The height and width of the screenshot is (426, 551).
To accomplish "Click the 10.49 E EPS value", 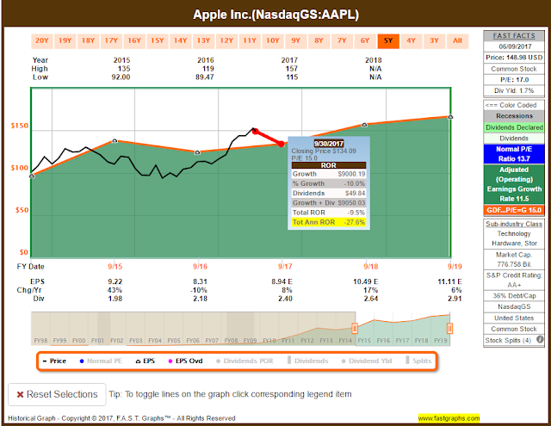I will [365, 281].
